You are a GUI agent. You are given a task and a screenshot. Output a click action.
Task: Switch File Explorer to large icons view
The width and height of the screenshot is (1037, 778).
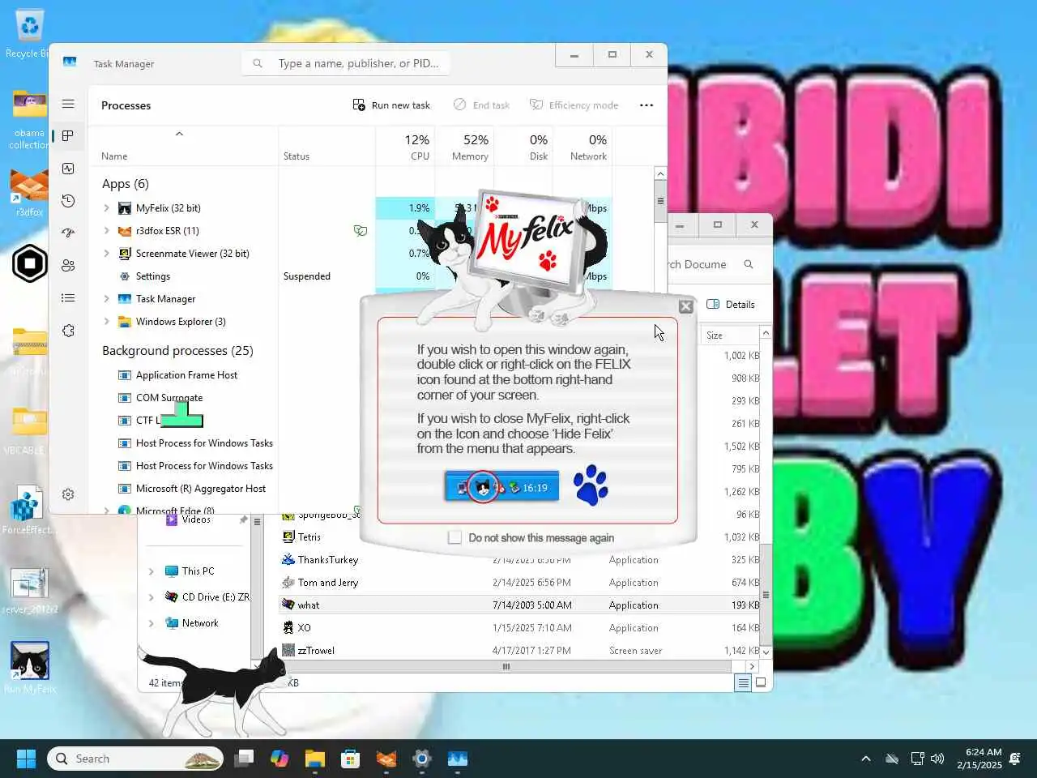[x=761, y=683]
